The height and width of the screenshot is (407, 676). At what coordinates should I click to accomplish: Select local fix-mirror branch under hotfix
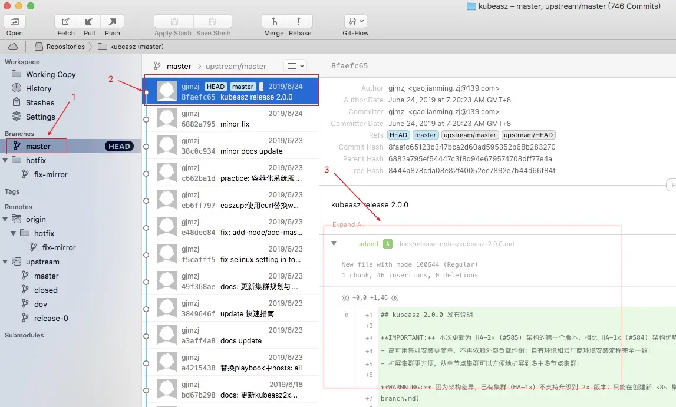click(51, 174)
